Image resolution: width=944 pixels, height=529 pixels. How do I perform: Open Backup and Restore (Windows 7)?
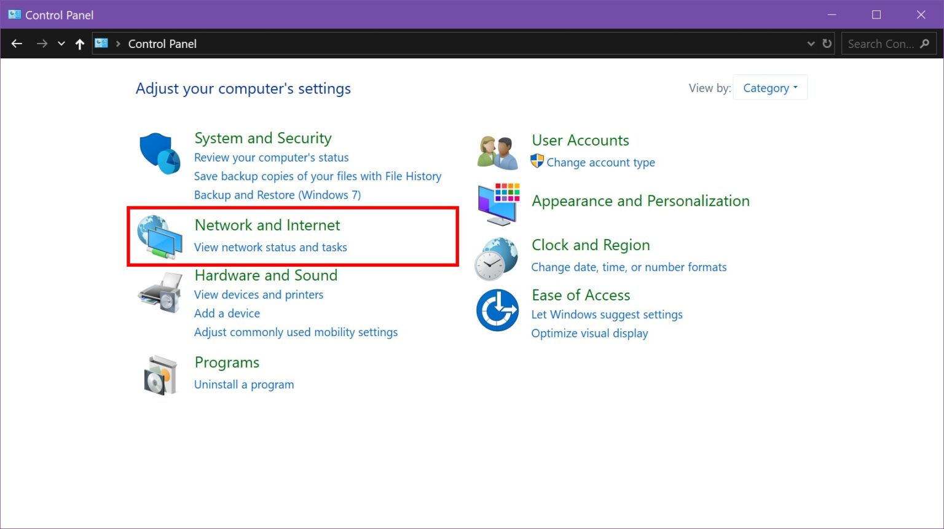tap(277, 195)
